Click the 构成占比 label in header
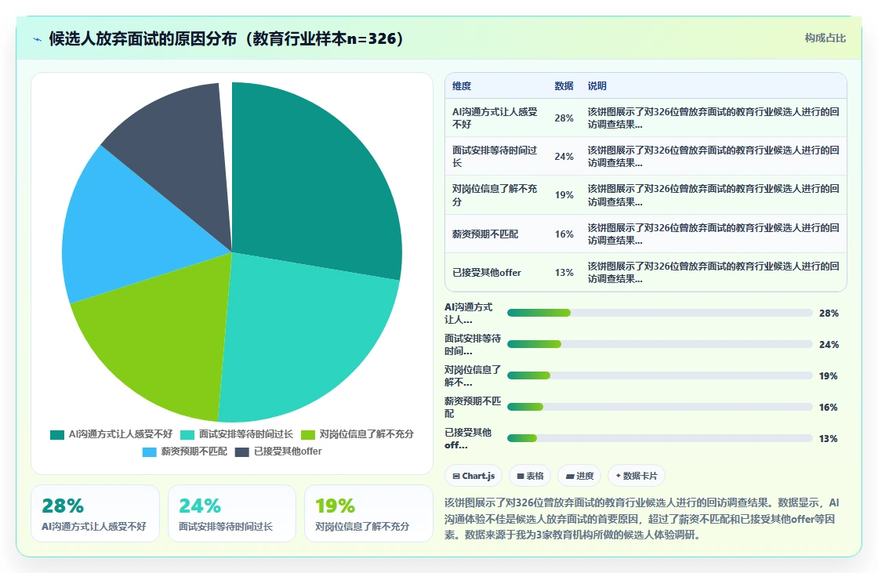The image size is (878, 573). [825, 38]
